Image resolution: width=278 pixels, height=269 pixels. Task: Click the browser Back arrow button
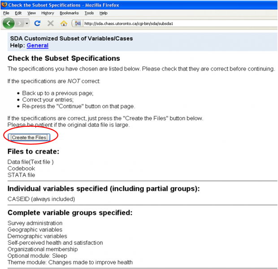pos(9,23)
